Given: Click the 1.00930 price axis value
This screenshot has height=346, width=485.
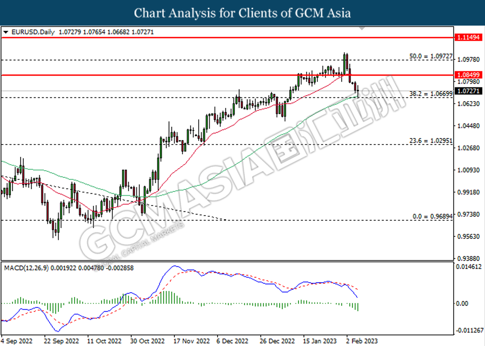Looking at the screenshot, I should click(x=469, y=170).
